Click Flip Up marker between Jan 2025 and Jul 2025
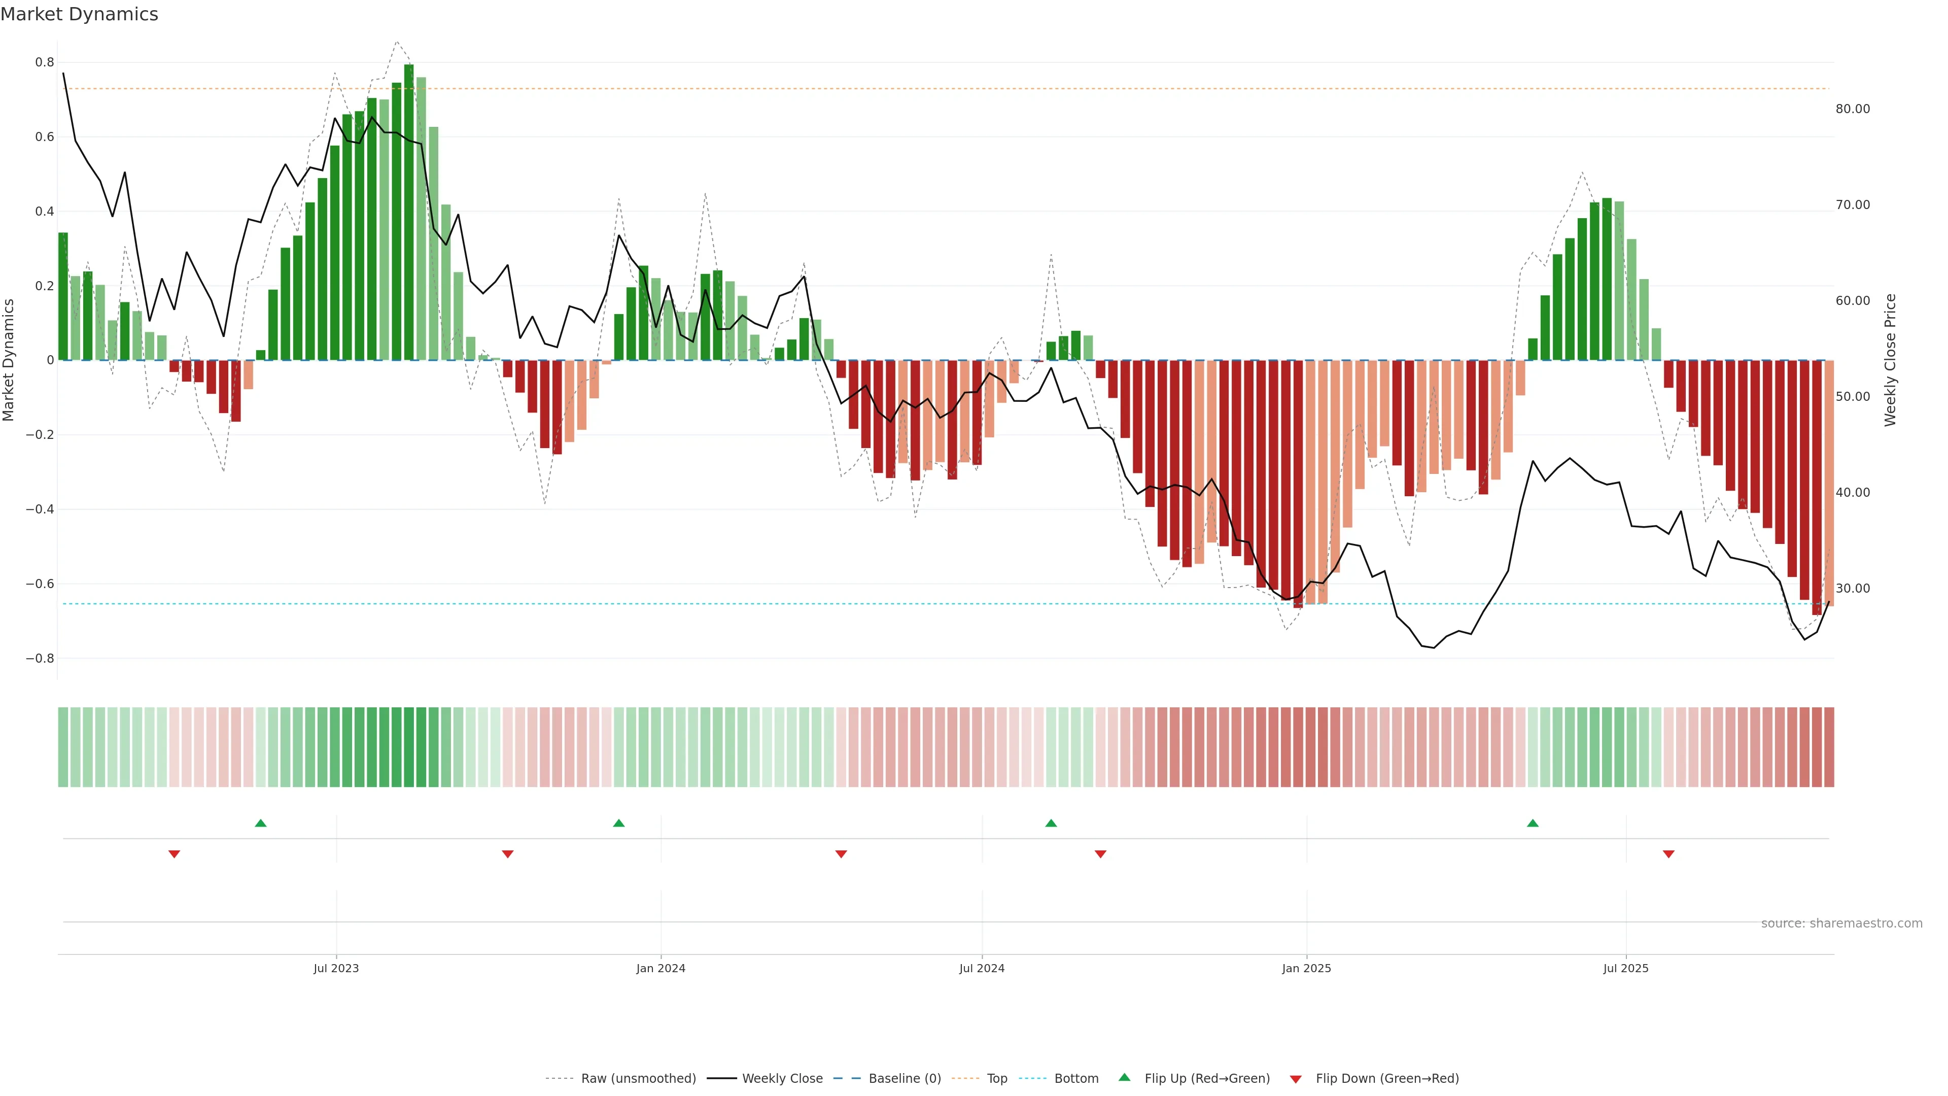 1532,823
